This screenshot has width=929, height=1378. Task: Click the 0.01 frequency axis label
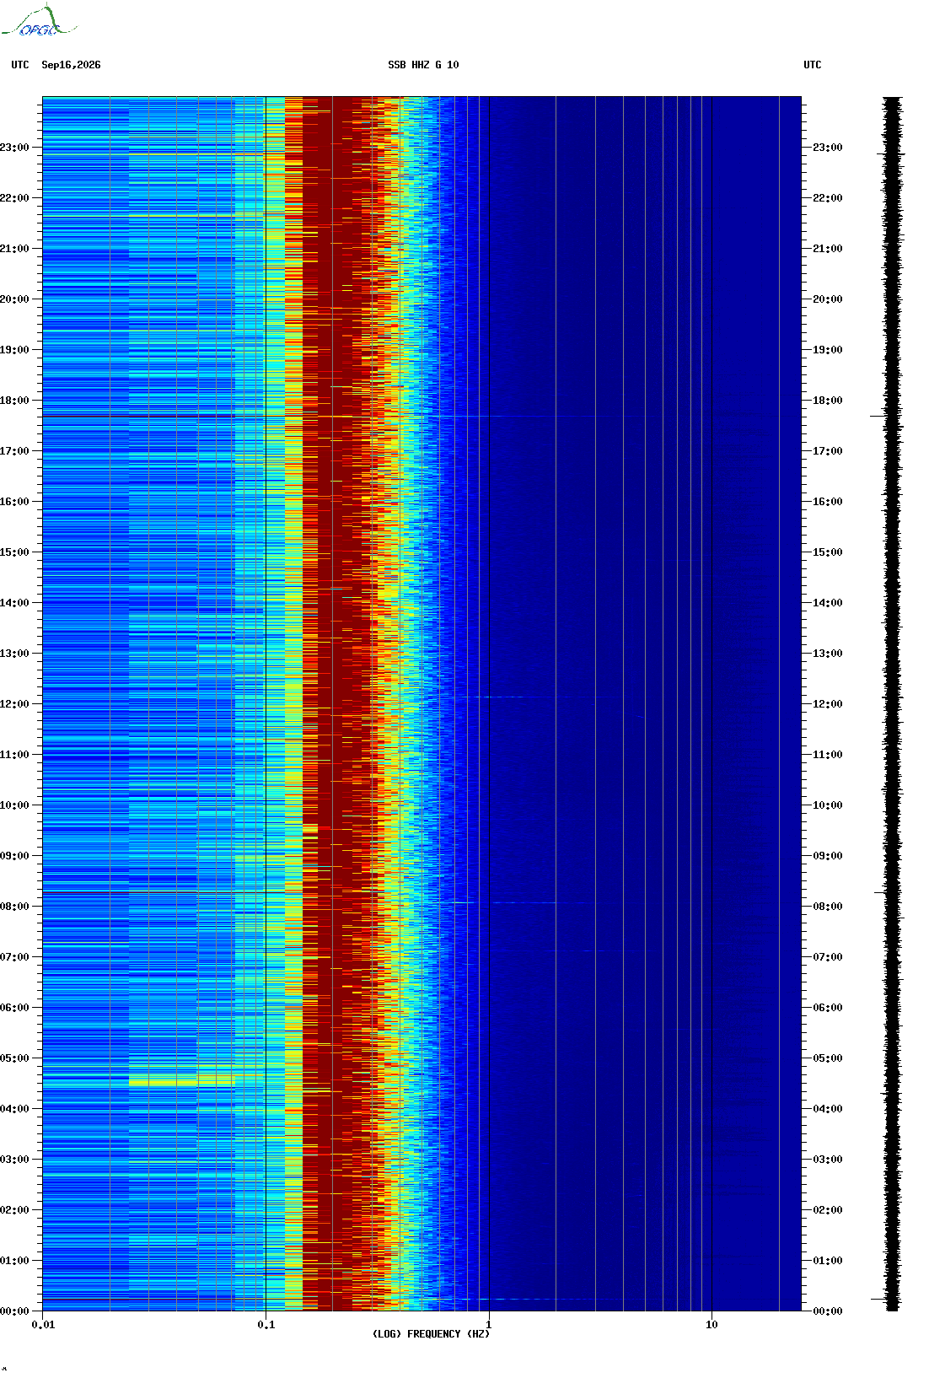[x=43, y=1325]
